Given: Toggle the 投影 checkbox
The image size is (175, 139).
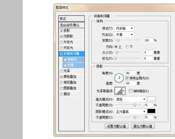Looking at the screenshot, I should click(62, 31).
